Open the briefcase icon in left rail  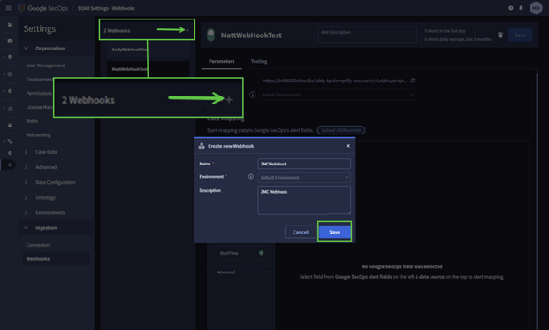(x=10, y=41)
